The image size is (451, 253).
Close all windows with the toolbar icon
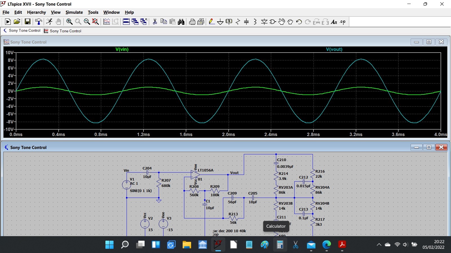click(144, 22)
